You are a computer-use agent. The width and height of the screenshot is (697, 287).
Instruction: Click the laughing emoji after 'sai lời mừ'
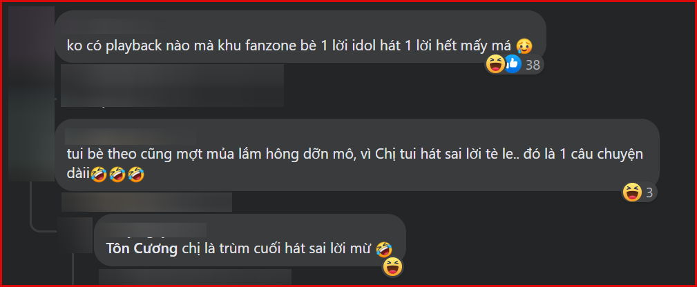click(x=383, y=249)
